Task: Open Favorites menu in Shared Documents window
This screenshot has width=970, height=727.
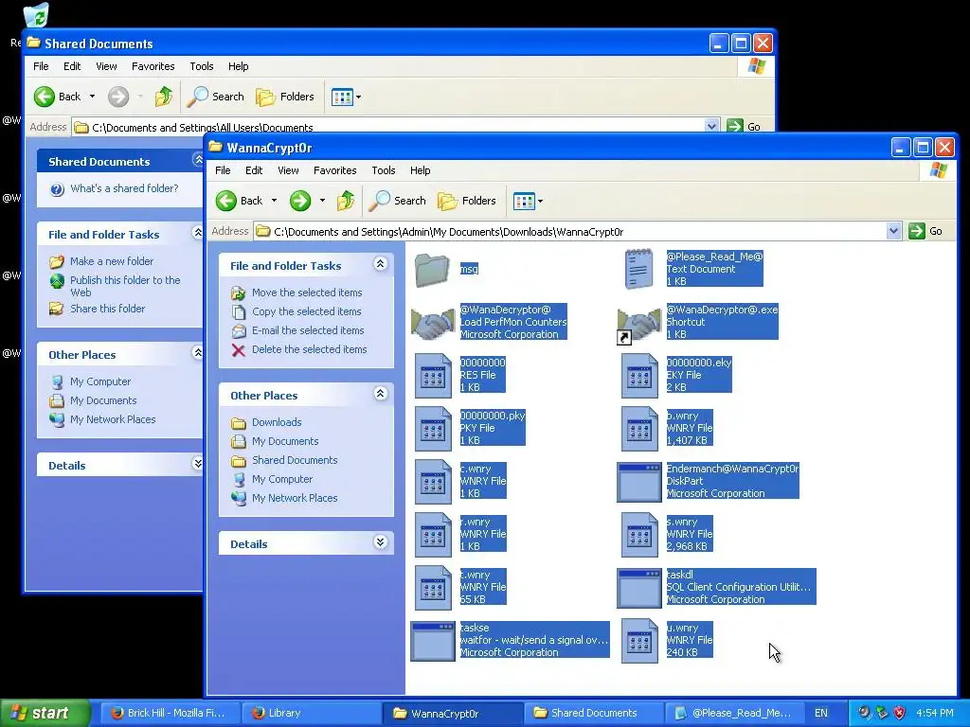Action: [x=153, y=67]
